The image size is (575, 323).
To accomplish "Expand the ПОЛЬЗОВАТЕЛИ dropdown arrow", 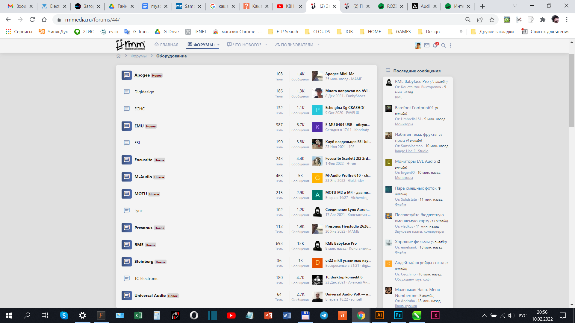I will pos(318,45).
